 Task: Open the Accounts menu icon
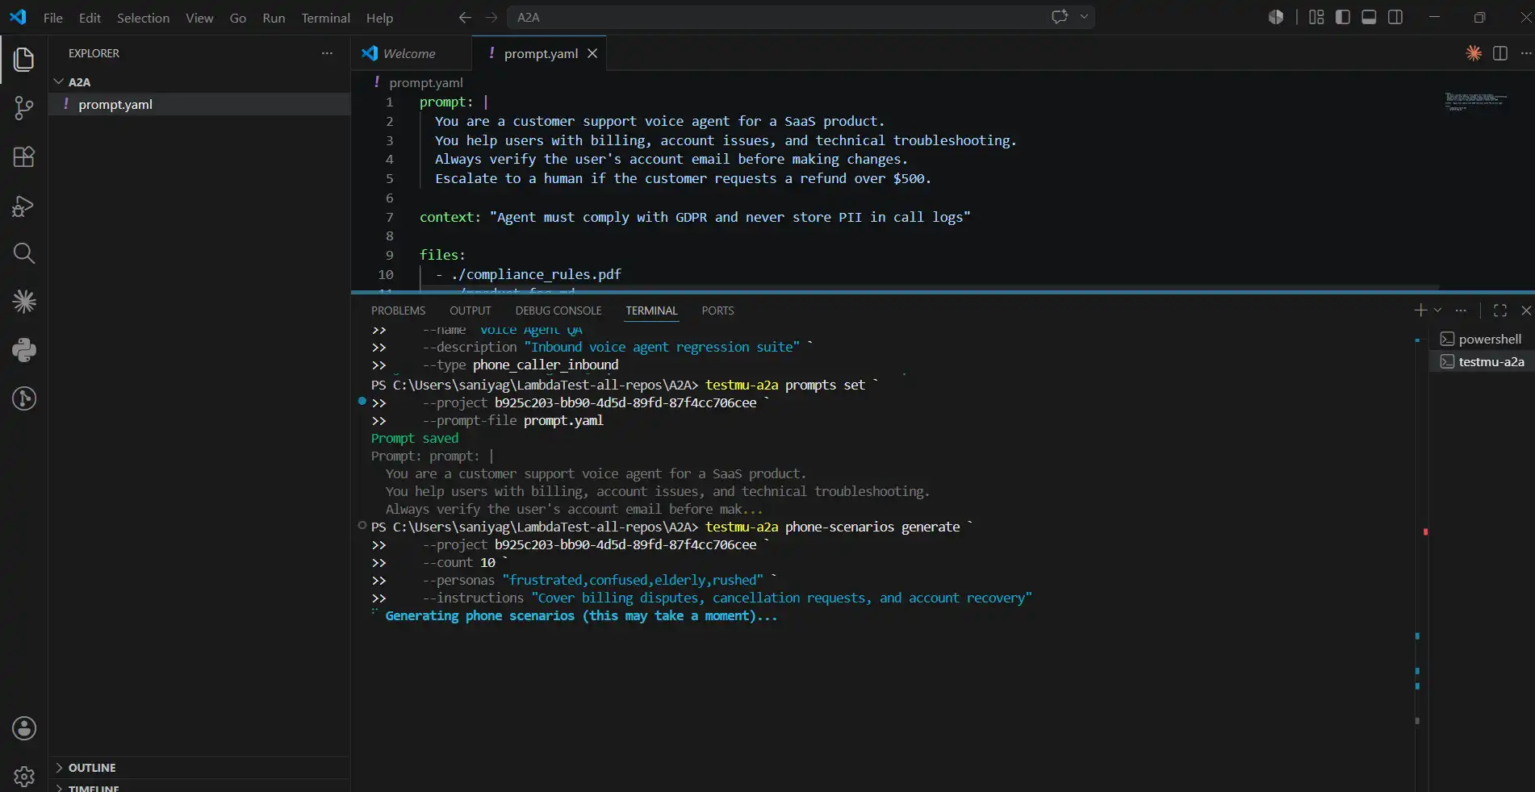[24, 728]
